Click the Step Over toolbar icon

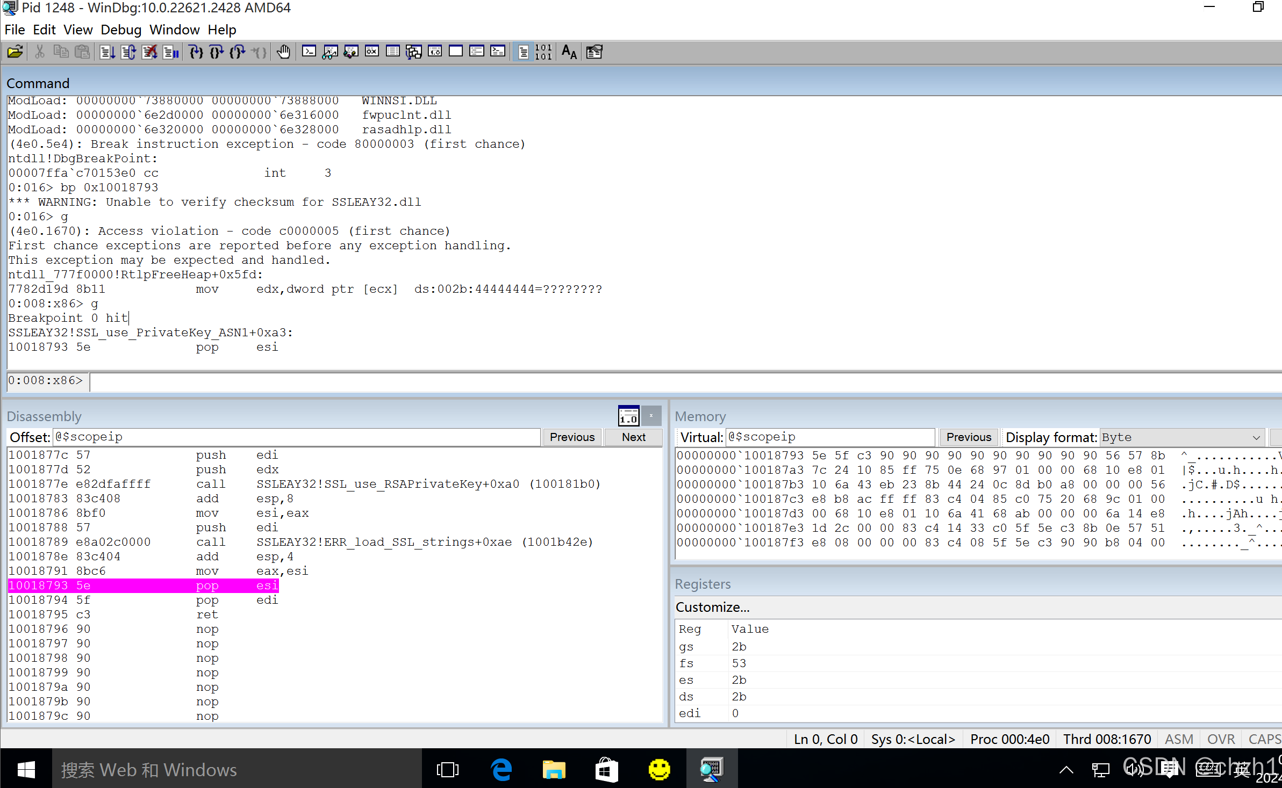coord(217,52)
